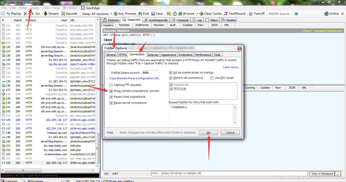Open the Performance options tab

click(x=203, y=55)
